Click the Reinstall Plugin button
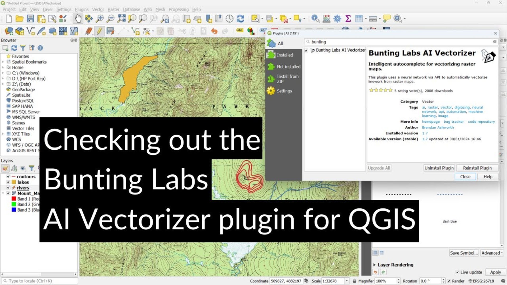 tap(477, 168)
